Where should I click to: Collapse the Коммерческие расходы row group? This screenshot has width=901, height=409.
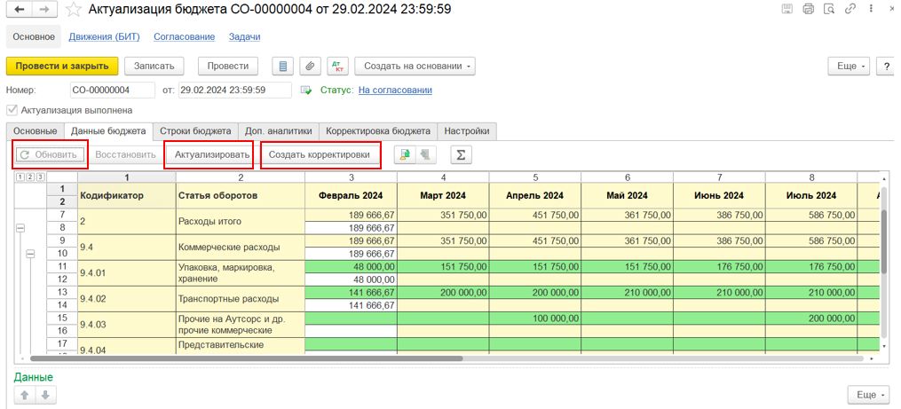click(30, 253)
